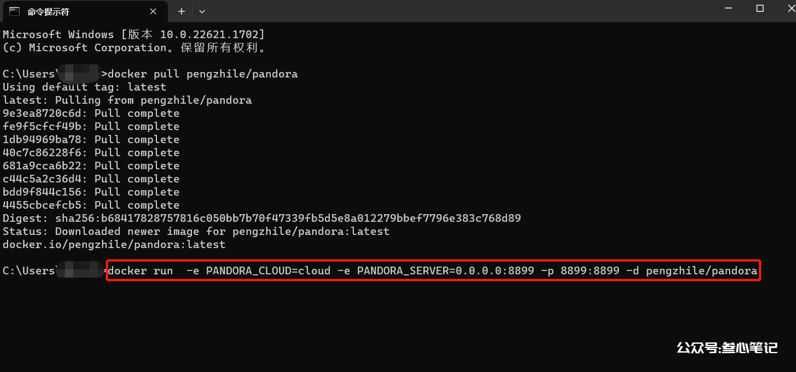
Task: Click the docker run command outlined in red
Action: [x=433, y=271]
